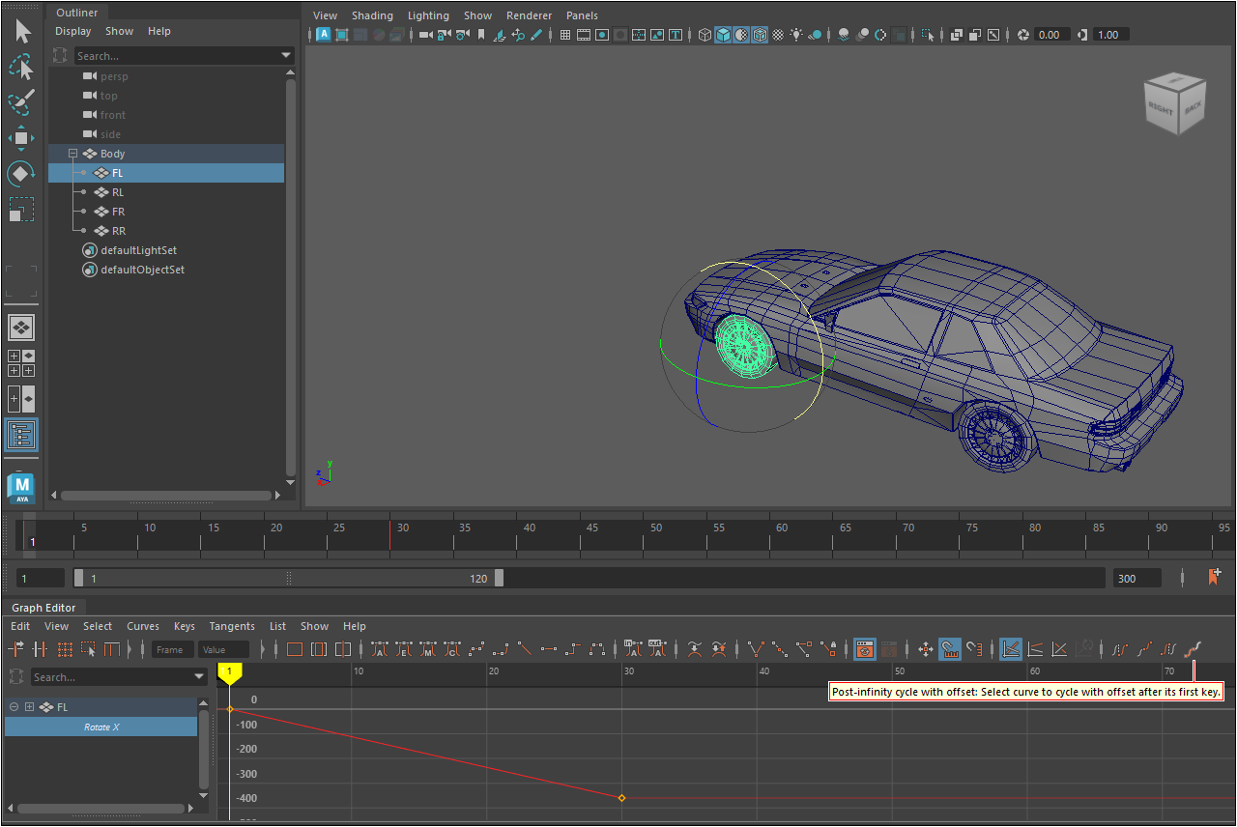This screenshot has height=827, width=1237.
Task: Activate the Lasso selection tool
Action: 21,68
